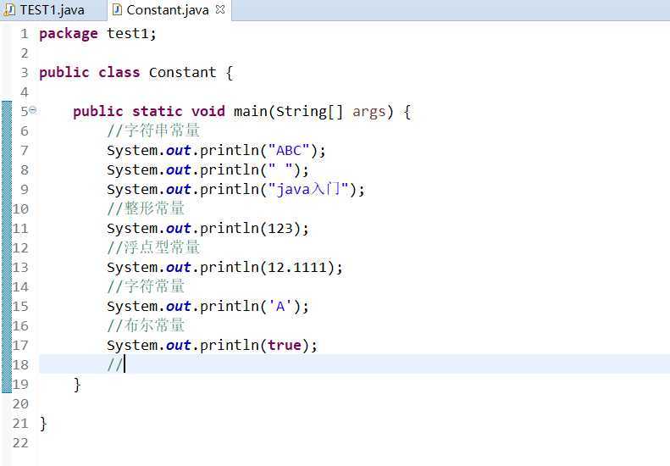Click the Java file icon on Constant.java tab

click(x=116, y=10)
